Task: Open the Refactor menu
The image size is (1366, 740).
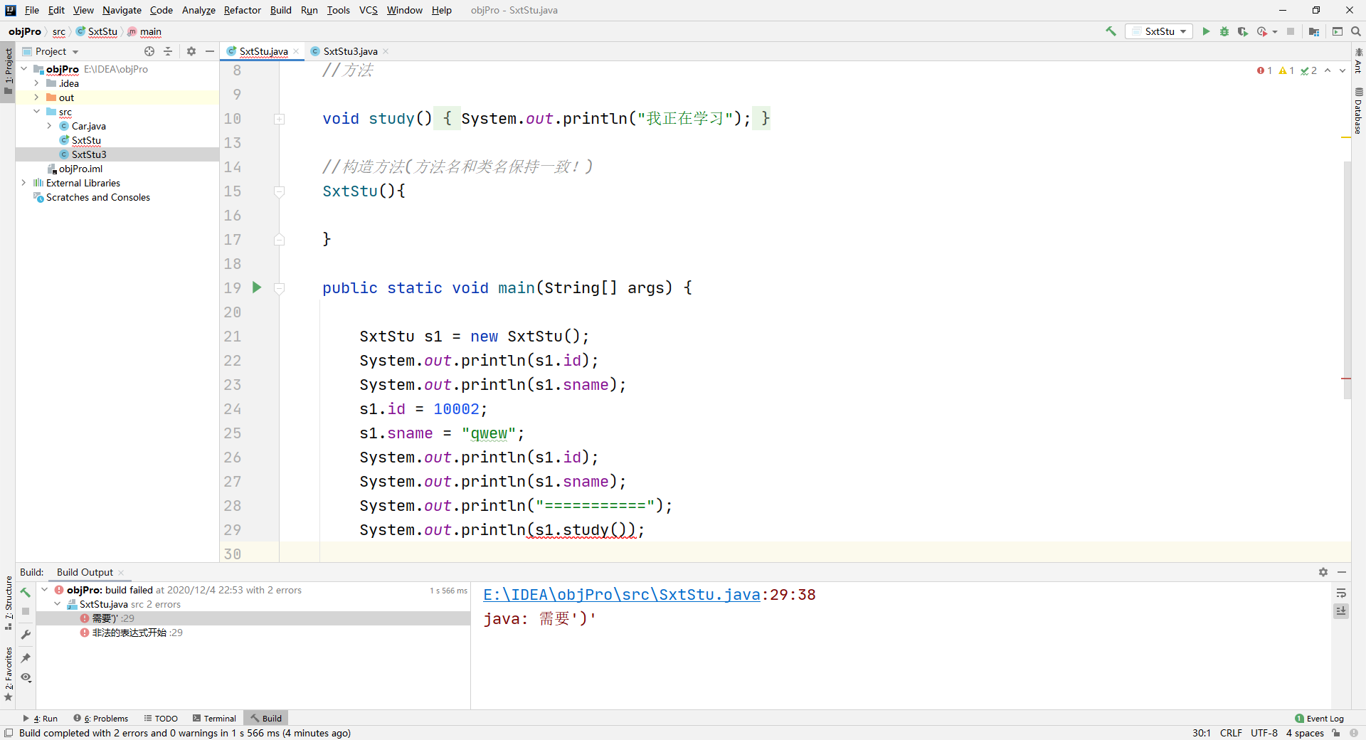Action: [242, 10]
